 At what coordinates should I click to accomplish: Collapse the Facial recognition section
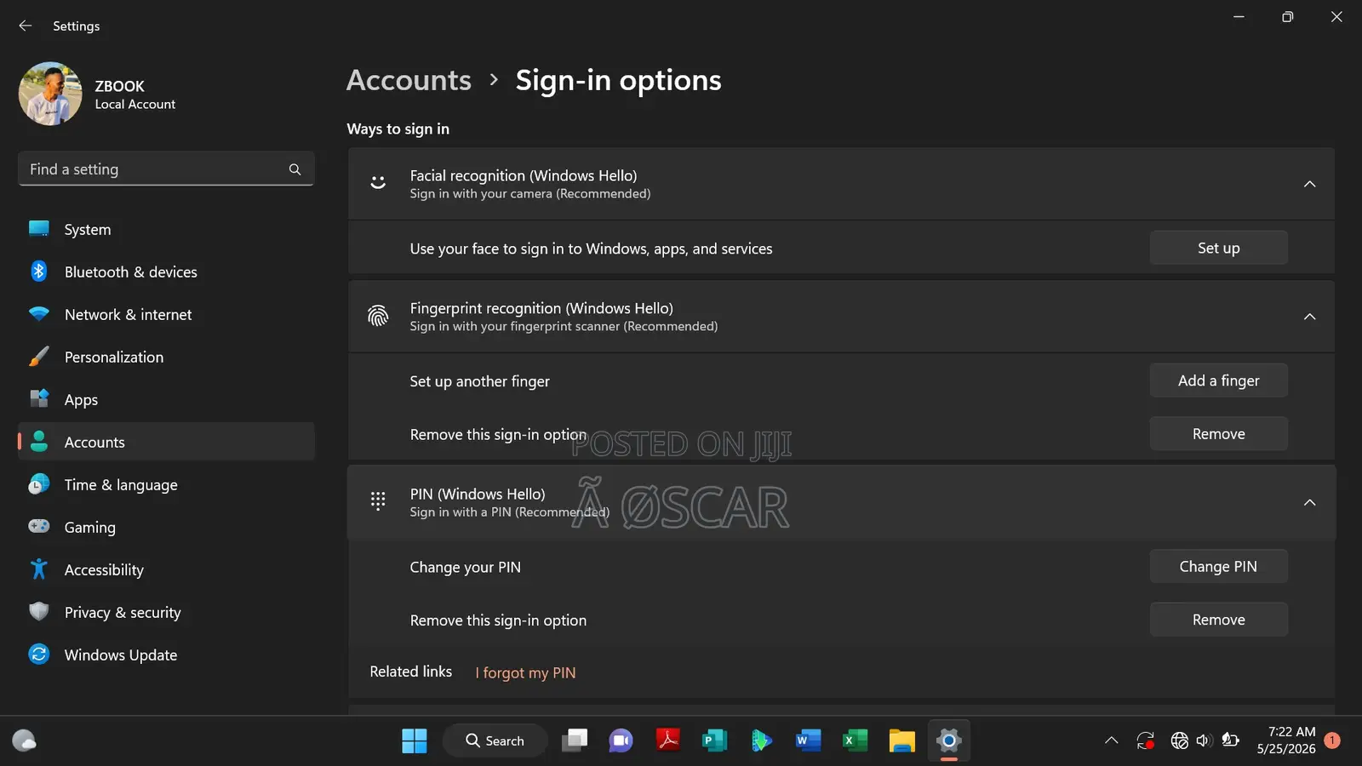tap(1309, 184)
